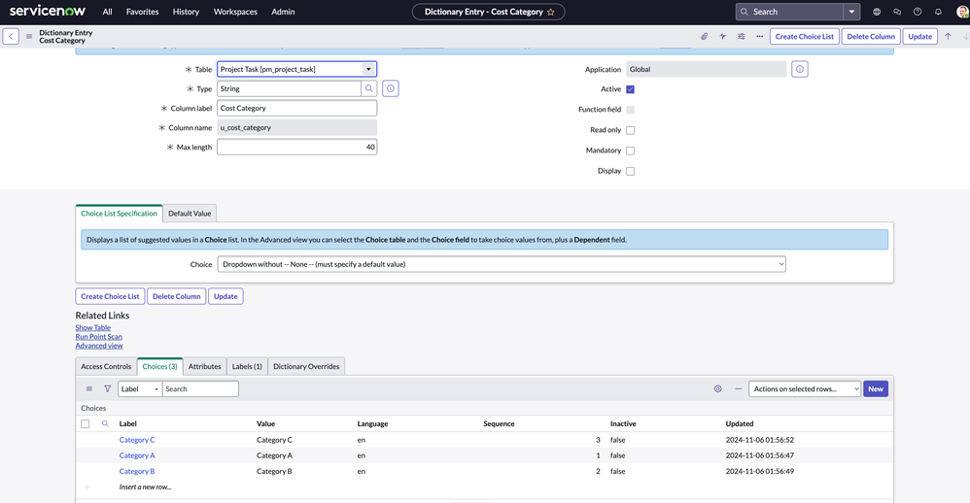Click lower Delete Column button

(x=176, y=296)
